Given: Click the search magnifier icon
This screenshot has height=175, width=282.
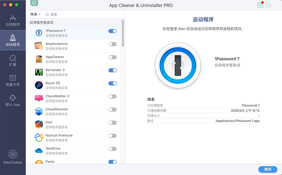Looking at the screenshot, I should click(47, 15).
